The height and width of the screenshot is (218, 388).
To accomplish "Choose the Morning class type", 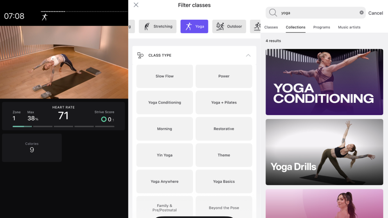I will pos(165,129).
